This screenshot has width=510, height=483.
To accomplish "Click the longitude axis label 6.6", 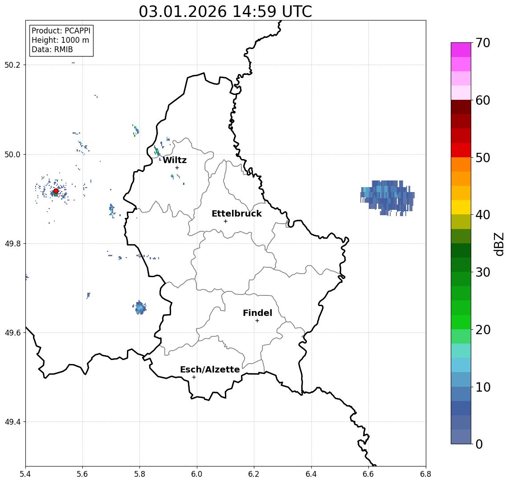I will pos(368,474).
